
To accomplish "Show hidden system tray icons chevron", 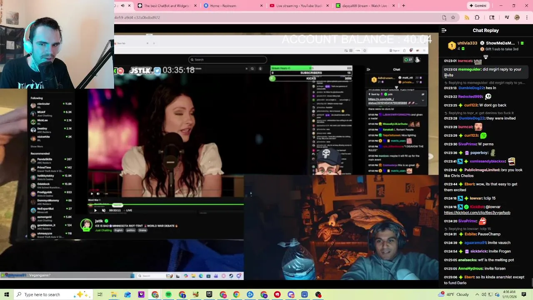I will 477,295.
